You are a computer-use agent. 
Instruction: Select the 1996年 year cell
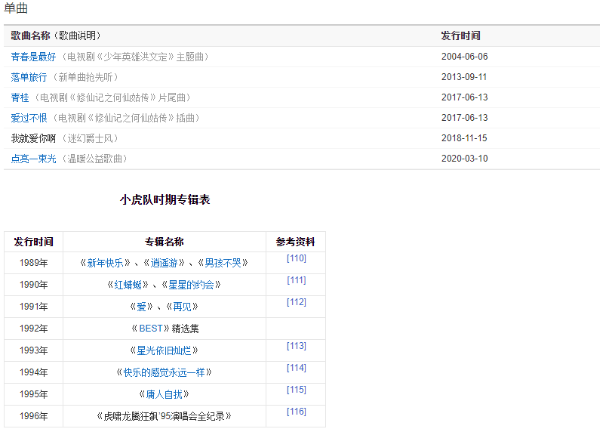point(34,416)
